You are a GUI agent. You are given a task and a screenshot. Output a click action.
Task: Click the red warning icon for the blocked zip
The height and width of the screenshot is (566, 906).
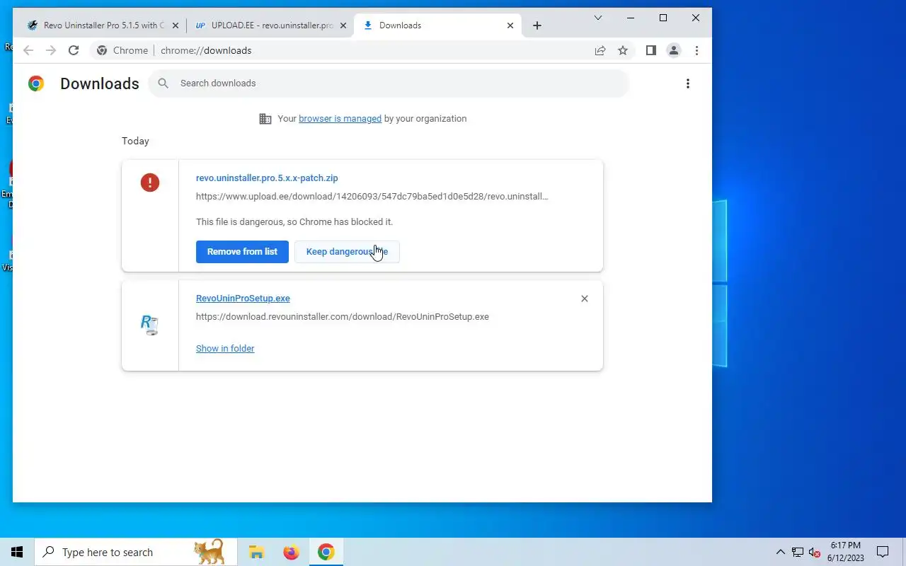(150, 183)
